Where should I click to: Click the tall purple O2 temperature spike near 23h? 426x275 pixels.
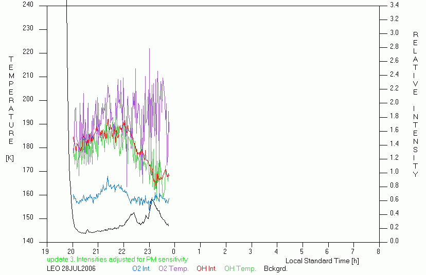pyautogui.click(x=149, y=70)
